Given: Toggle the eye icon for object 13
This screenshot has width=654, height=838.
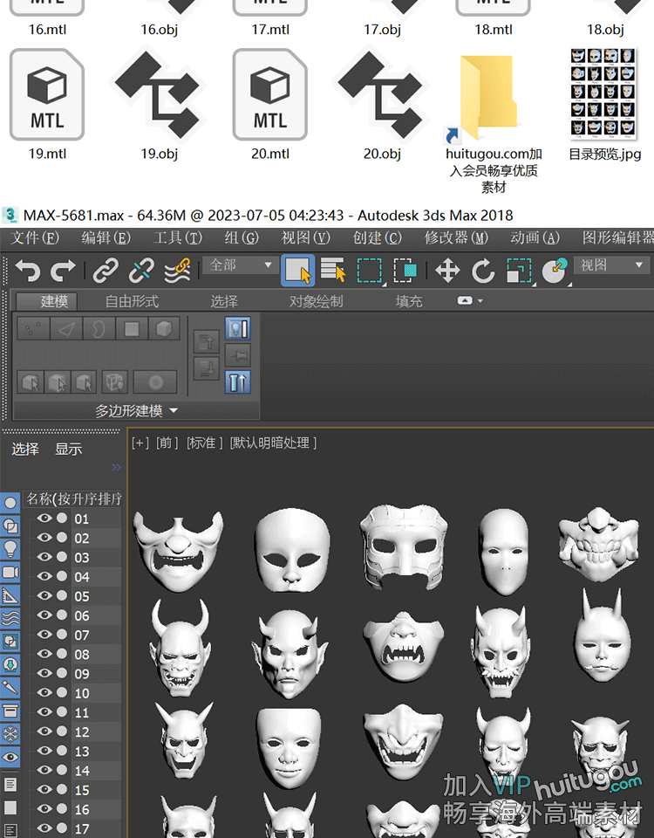Looking at the screenshot, I should (x=44, y=751).
